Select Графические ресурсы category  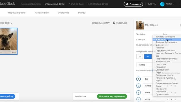click(x=167, y=59)
